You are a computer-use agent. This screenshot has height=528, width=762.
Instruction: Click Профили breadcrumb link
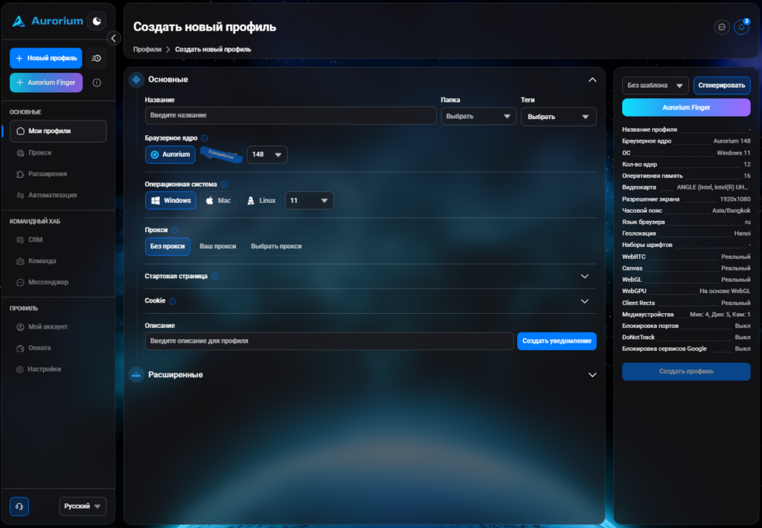147,50
